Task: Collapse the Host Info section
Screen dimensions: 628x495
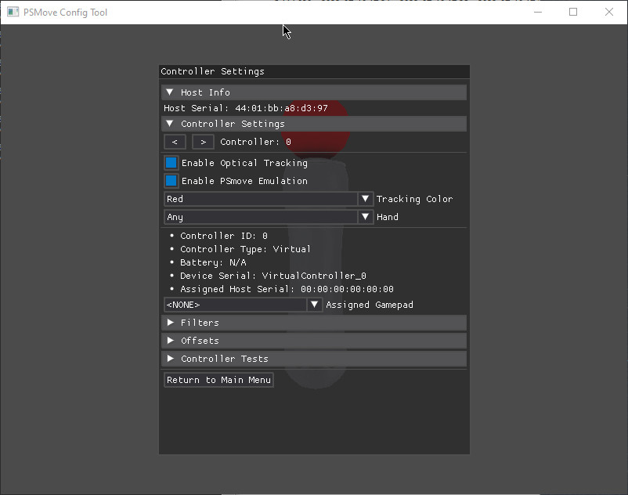Action: (x=314, y=92)
